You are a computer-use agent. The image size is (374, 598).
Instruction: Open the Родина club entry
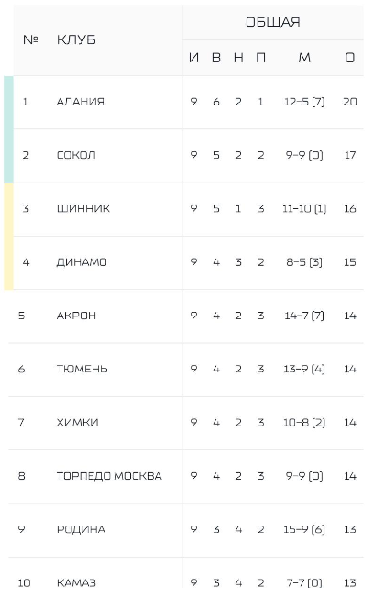click(81, 529)
